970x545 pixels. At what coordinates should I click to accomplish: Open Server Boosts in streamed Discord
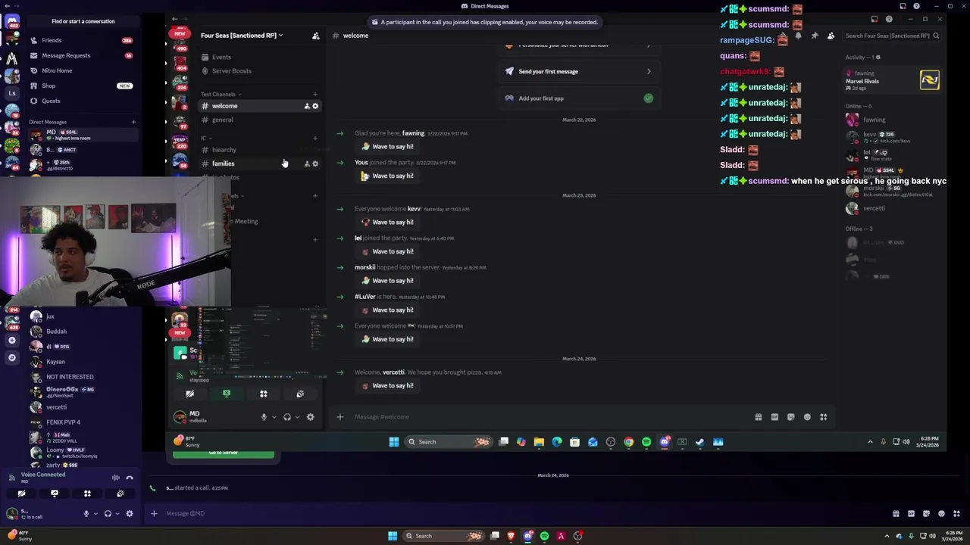tap(260, 71)
